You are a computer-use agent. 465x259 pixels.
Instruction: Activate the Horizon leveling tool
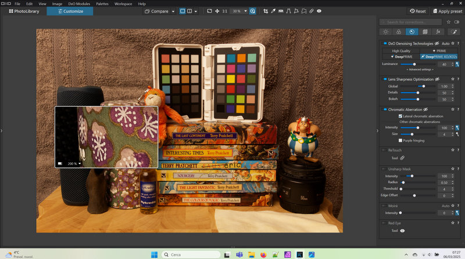[281, 11]
